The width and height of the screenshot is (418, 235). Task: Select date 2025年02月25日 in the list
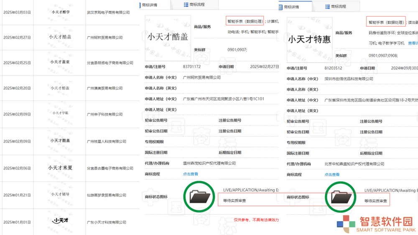[x=17, y=63]
